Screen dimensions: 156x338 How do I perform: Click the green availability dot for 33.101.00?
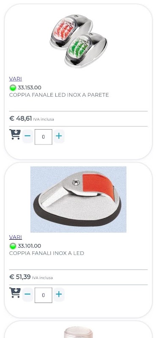click(x=13, y=246)
